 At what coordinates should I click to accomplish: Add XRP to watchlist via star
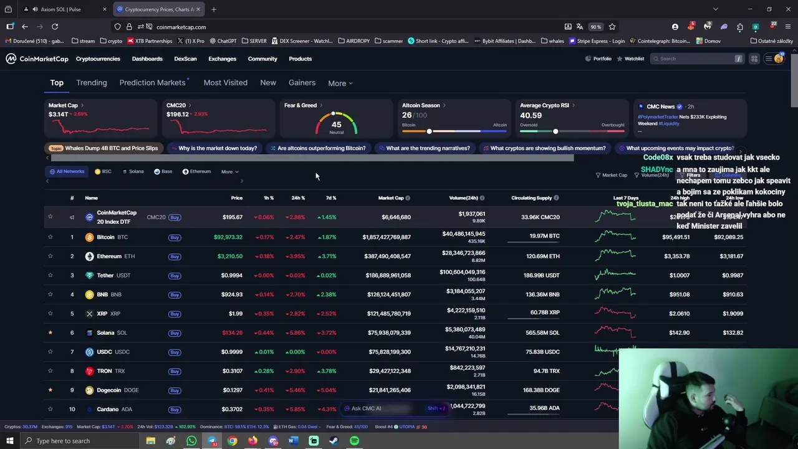pyautogui.click(x=50, y=314)
